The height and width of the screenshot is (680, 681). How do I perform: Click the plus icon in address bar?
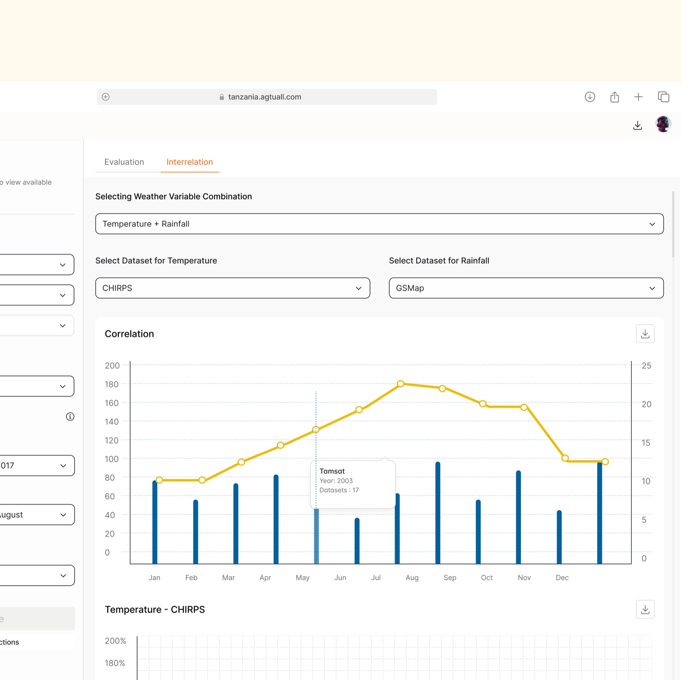click(106, 97)
